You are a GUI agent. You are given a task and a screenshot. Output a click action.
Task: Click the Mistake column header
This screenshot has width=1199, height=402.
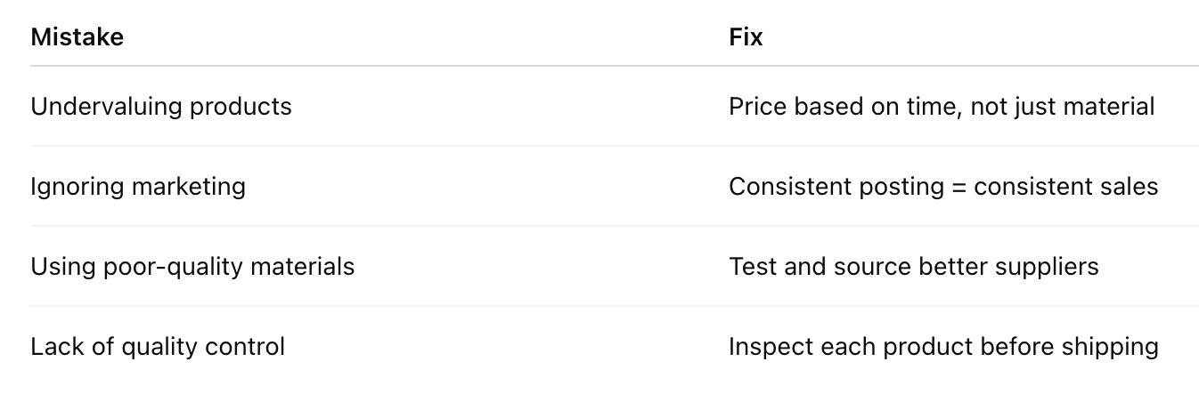click(x=77, y=37)
